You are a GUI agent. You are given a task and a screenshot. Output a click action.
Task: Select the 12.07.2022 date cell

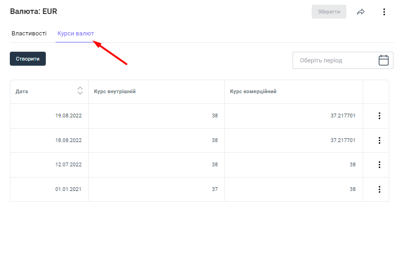[68, 165]
